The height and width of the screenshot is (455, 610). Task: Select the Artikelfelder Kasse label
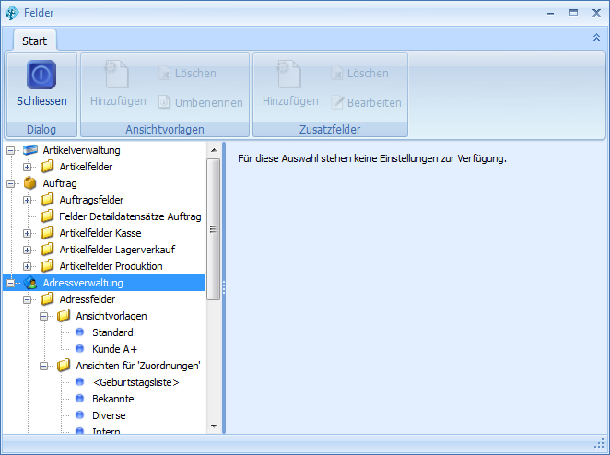tap(100, 233)
